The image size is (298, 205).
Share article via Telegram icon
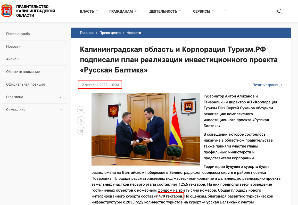(x=81, y=131)
